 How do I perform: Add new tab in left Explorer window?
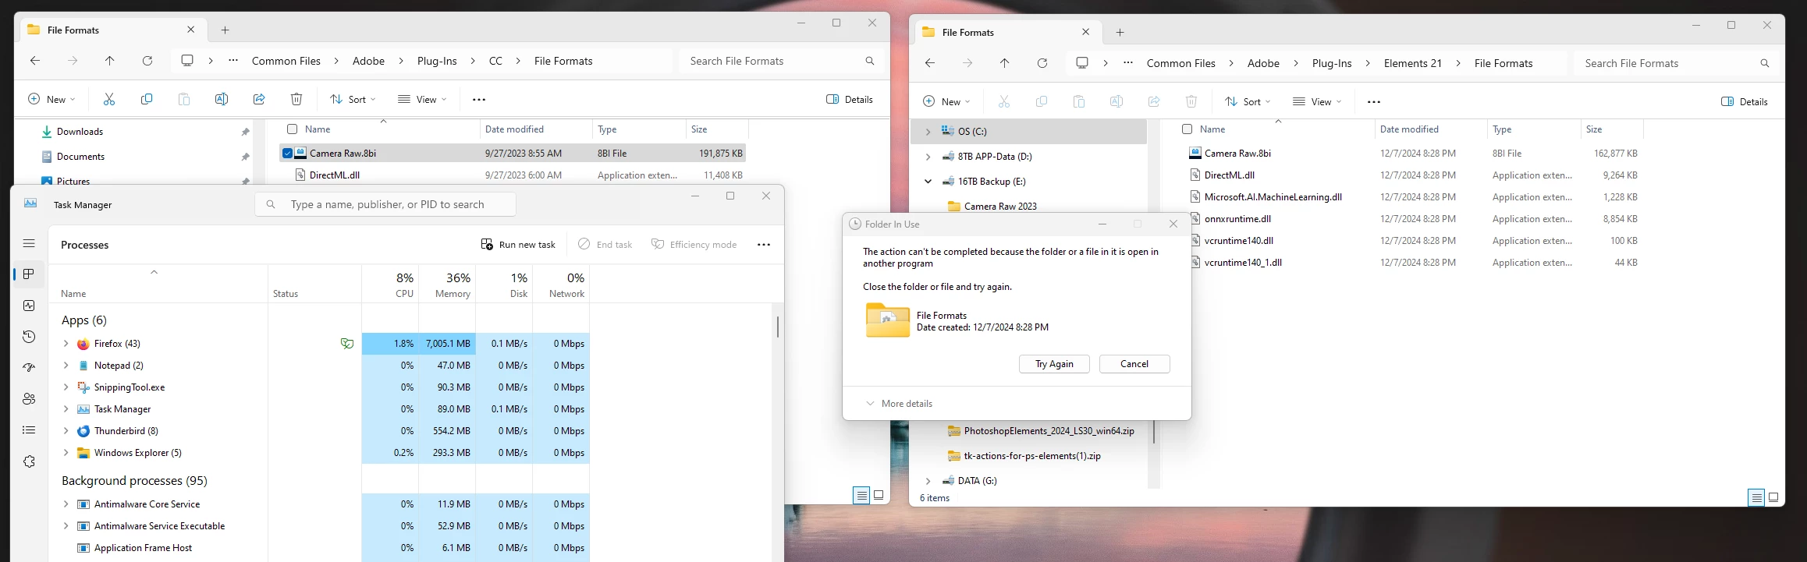(x=225, y=30)
